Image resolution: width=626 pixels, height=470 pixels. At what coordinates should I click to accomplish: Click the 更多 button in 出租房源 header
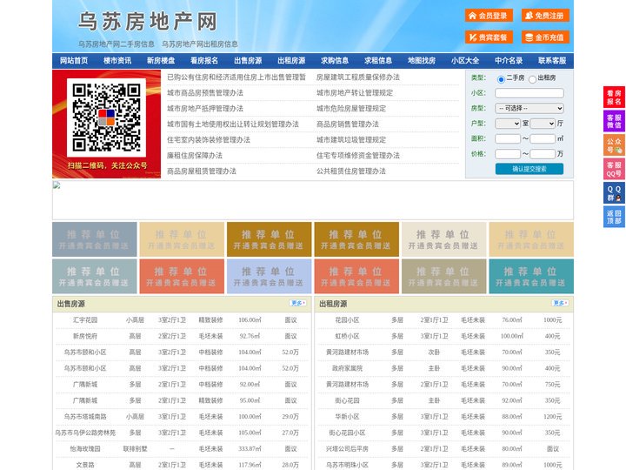[x=560, y=304]
